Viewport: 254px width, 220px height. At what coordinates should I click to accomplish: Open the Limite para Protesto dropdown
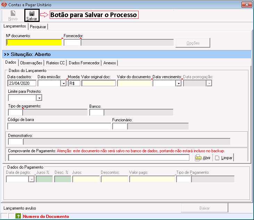(x=39, y=98)
